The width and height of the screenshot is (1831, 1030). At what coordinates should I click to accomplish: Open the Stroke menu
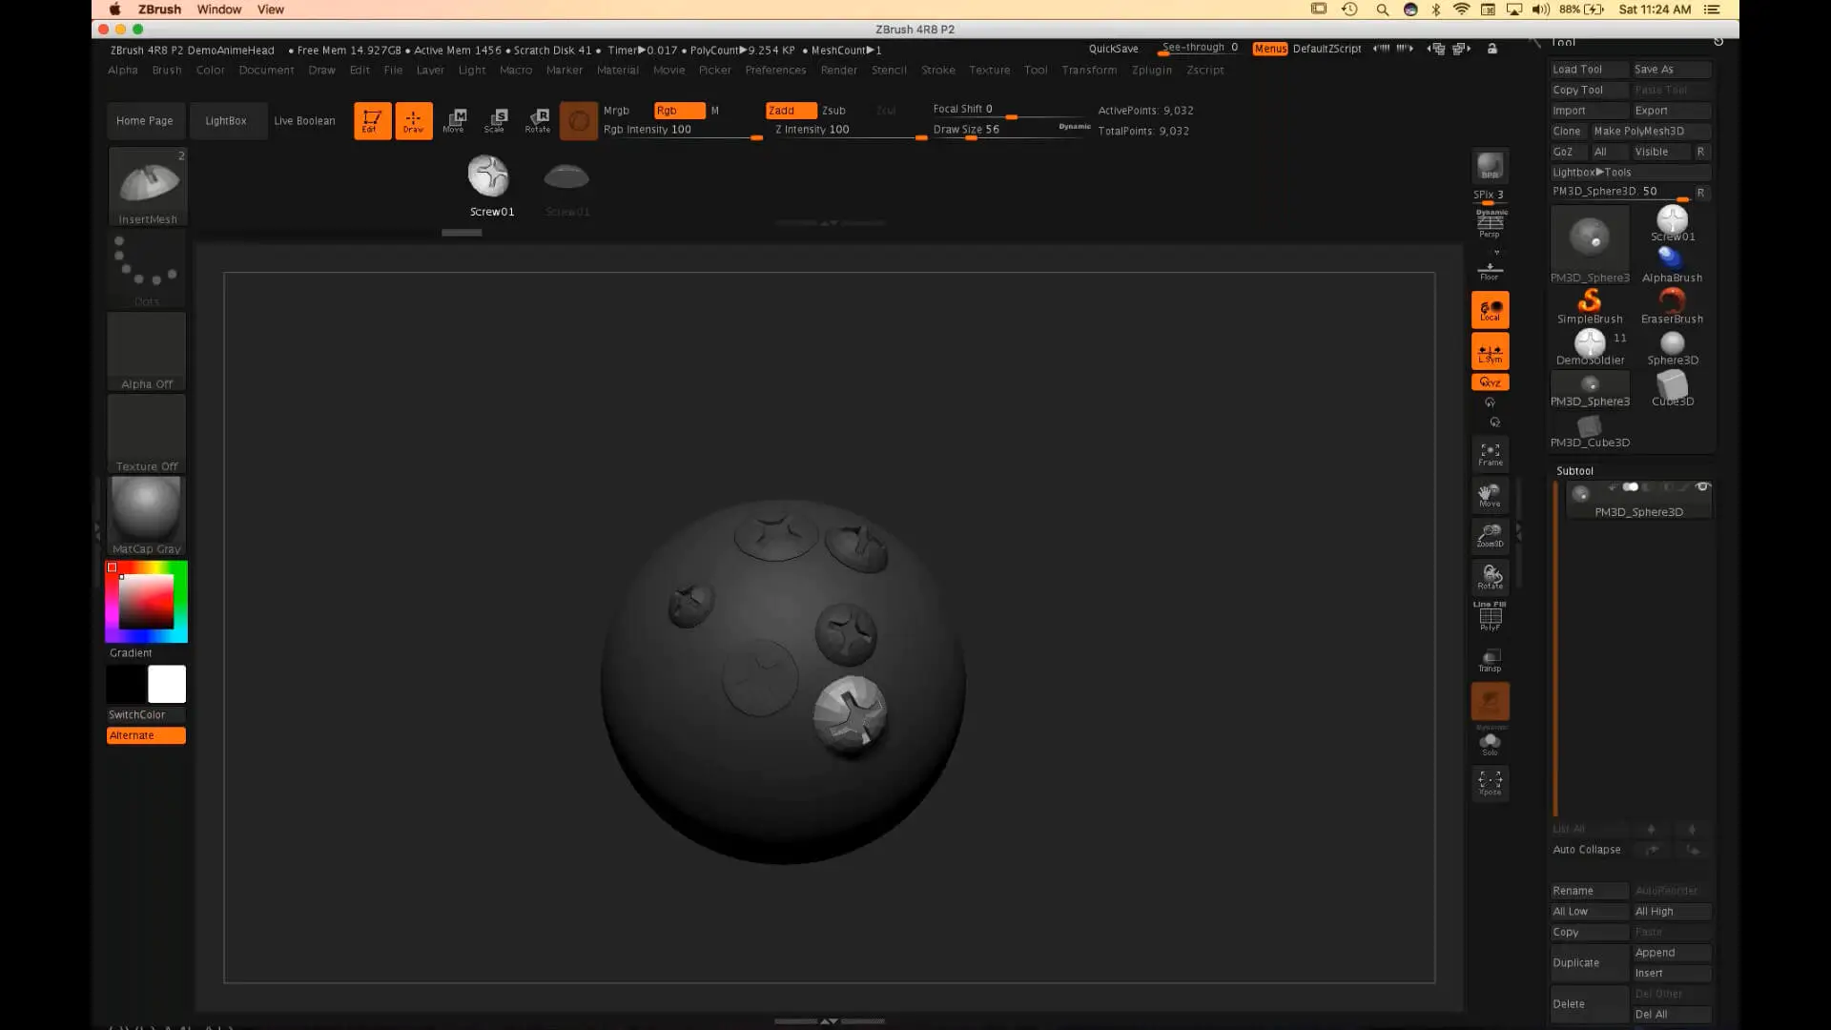937,70
